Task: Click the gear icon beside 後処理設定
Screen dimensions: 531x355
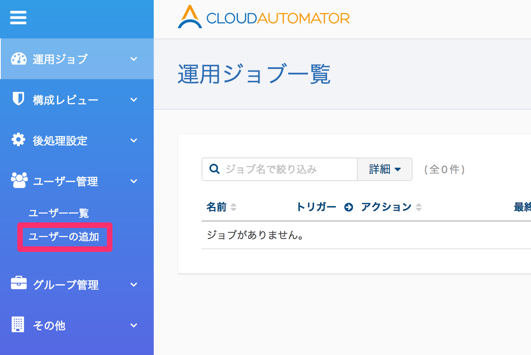Action: click(x=18, y=139)
